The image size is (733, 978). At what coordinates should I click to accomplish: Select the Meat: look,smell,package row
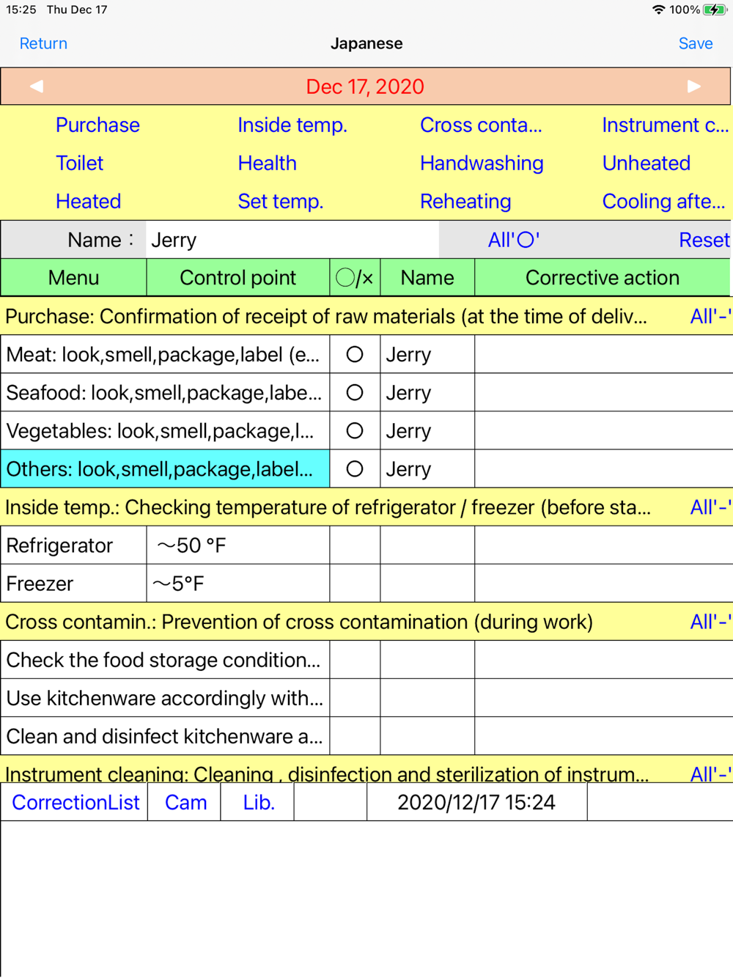point(165,355)
